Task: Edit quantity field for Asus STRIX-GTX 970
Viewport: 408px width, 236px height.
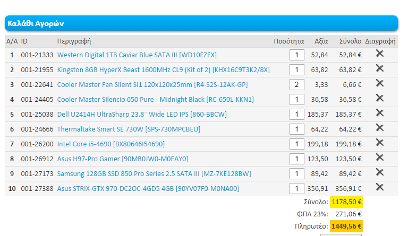Action: (297, 188)
